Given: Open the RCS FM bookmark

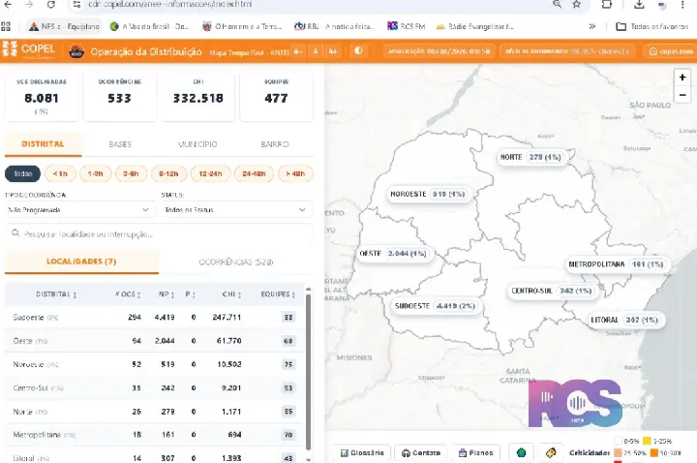Looking at the screenshot, I should coord(407,26).
